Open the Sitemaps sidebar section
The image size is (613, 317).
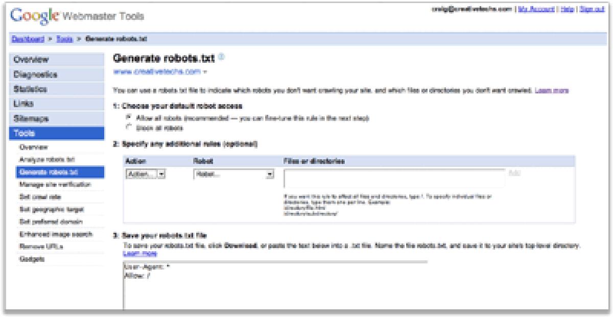tap(56, 118)
